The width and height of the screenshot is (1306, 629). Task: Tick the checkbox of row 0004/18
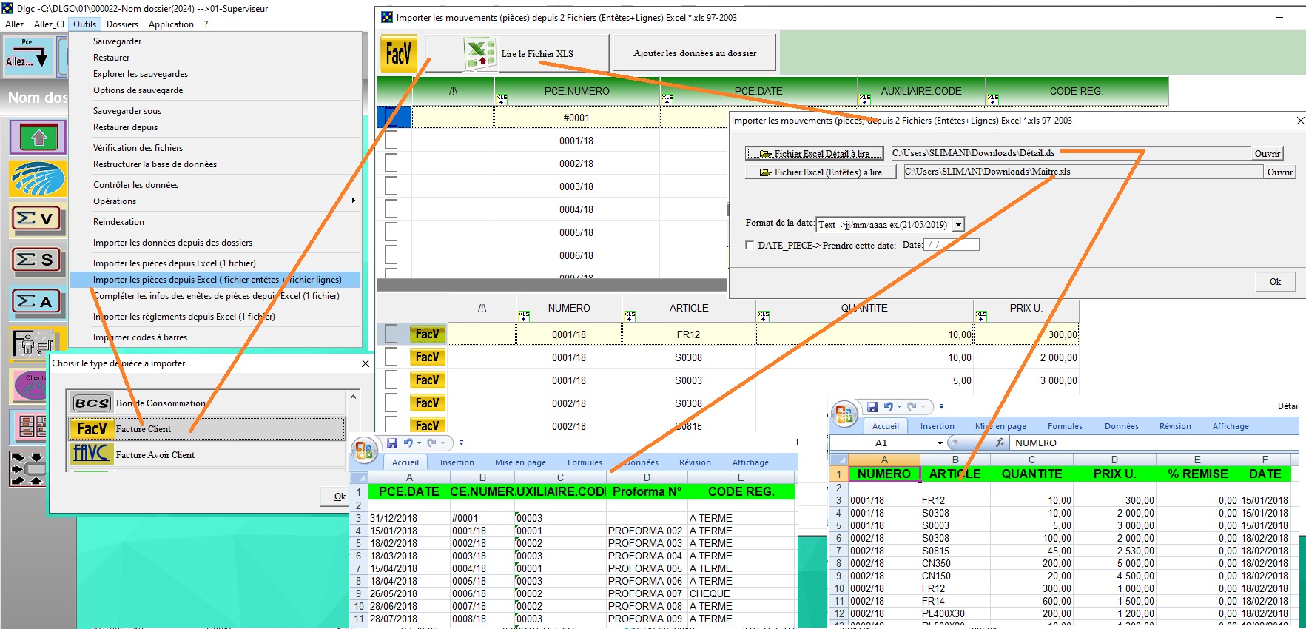click(391, 209)
